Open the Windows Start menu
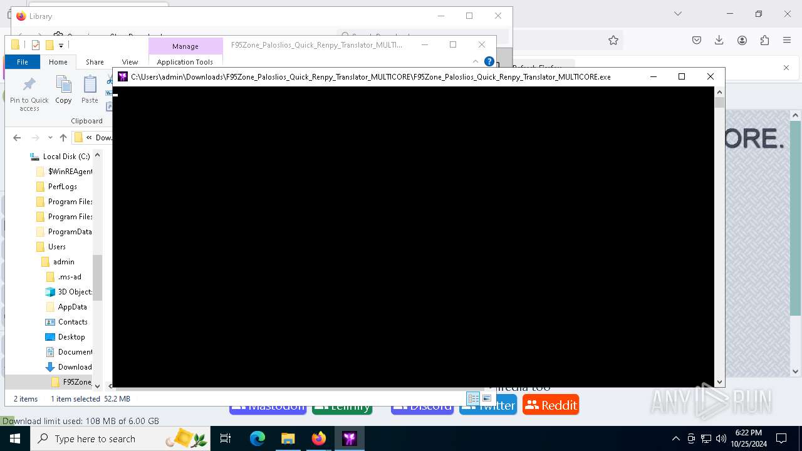This screenshot has width=802, height=451. [x=15, y=438]
